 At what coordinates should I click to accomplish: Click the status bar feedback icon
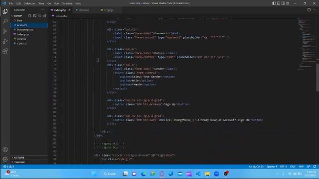308,167
